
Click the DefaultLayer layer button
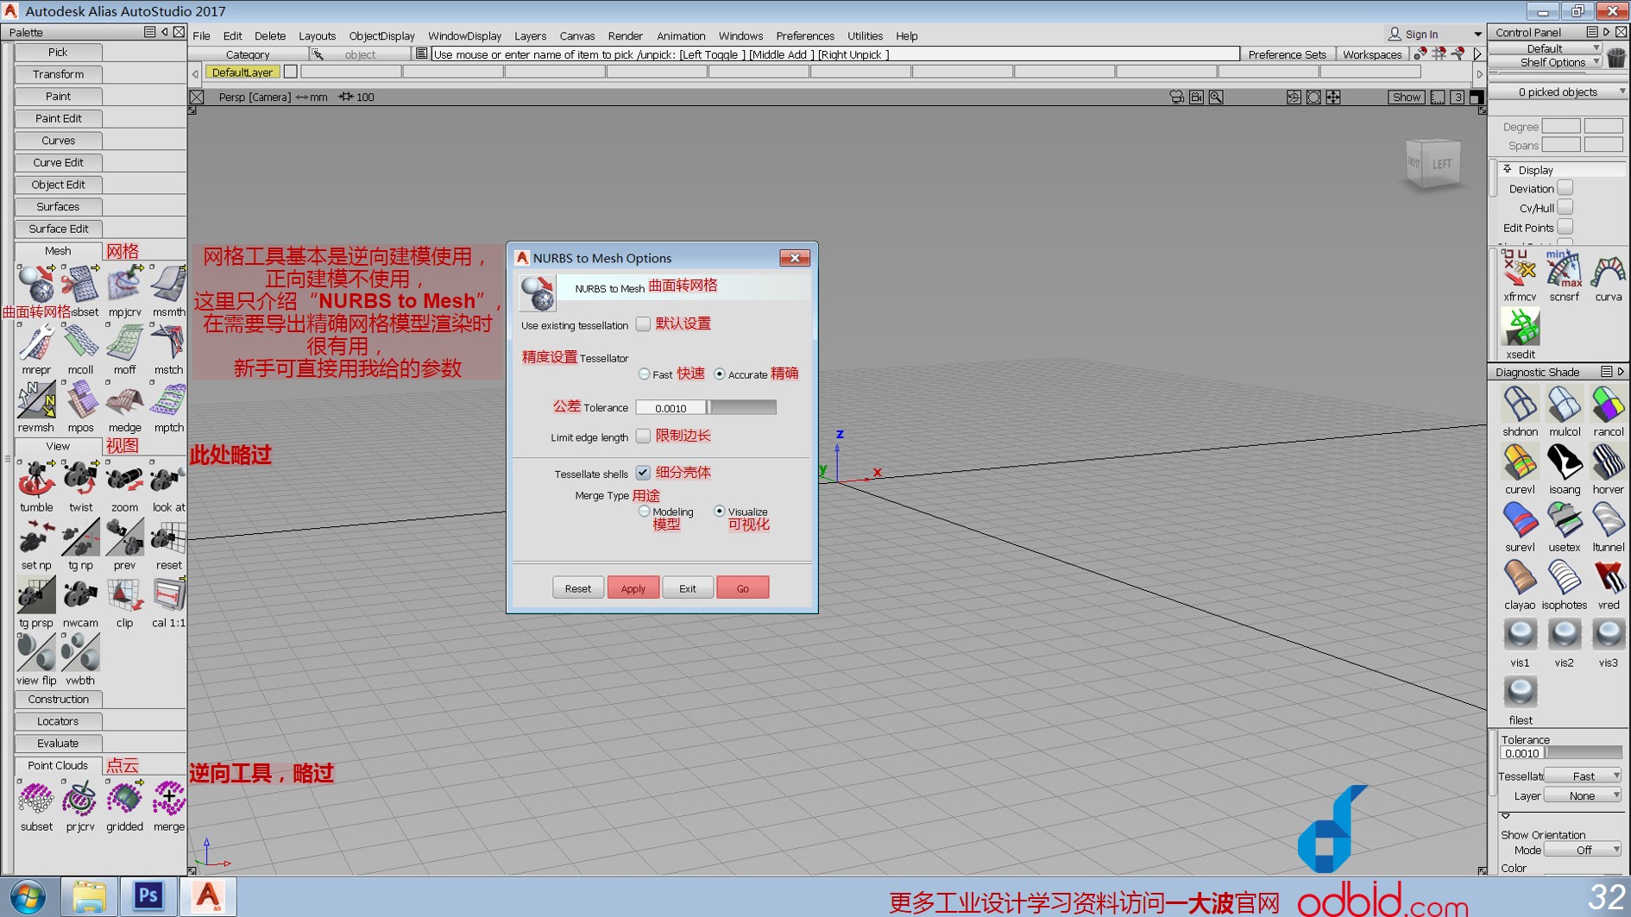click(x=242, y=72)
